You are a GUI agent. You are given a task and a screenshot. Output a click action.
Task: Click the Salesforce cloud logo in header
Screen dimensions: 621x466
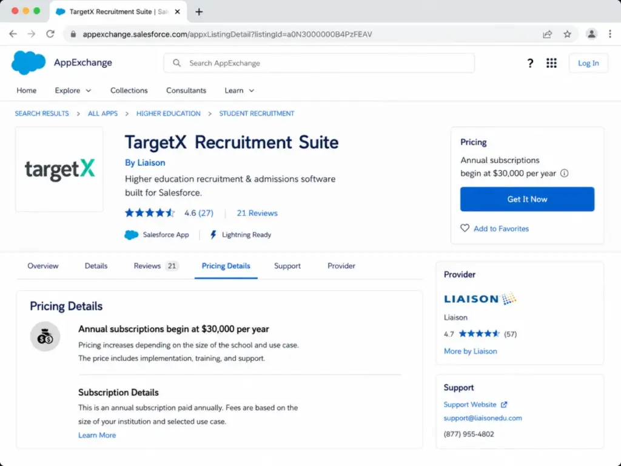click(x=28, y=62)
